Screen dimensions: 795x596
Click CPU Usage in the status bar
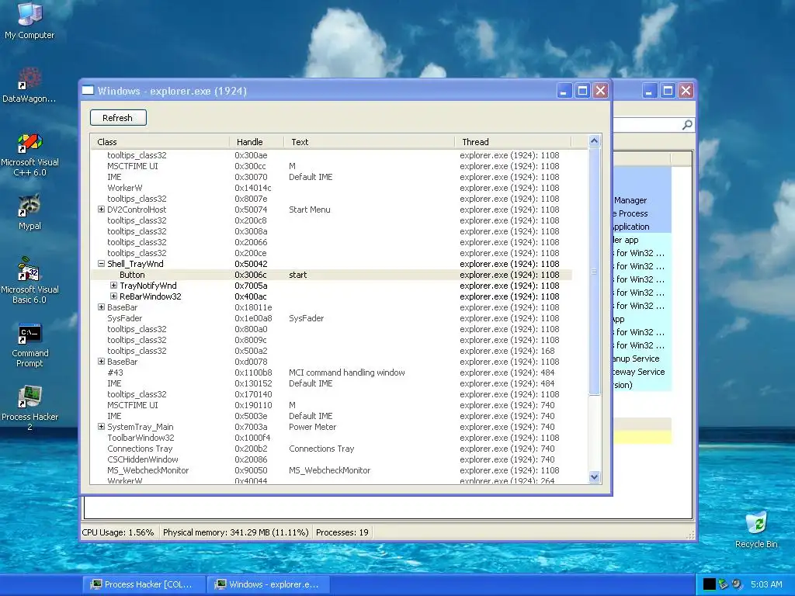(x=118, y=532)
